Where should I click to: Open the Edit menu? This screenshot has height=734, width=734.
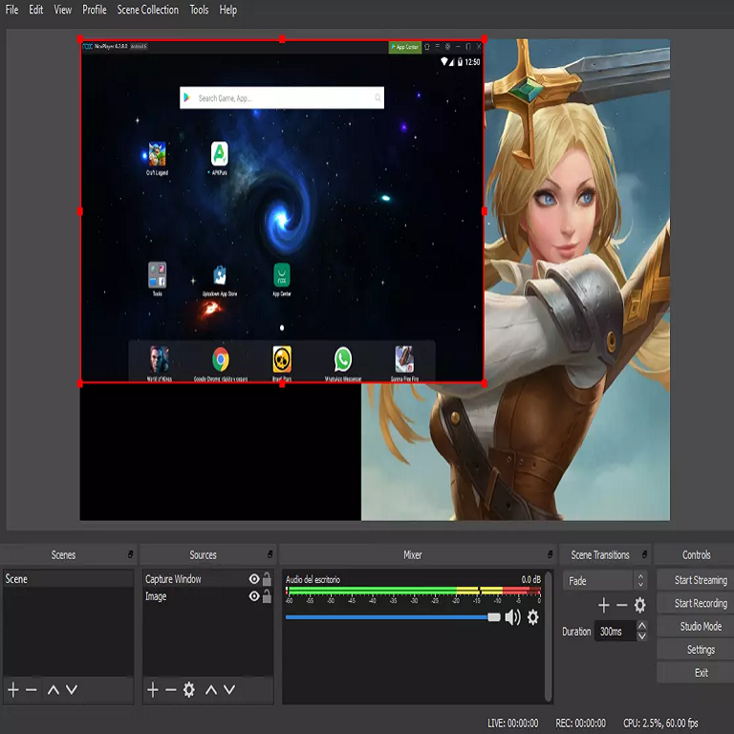tap(36, 10)
